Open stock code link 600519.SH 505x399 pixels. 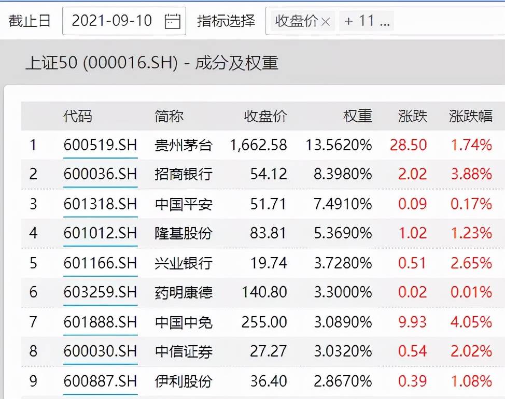pyautogui.click(x=101, y=145)
